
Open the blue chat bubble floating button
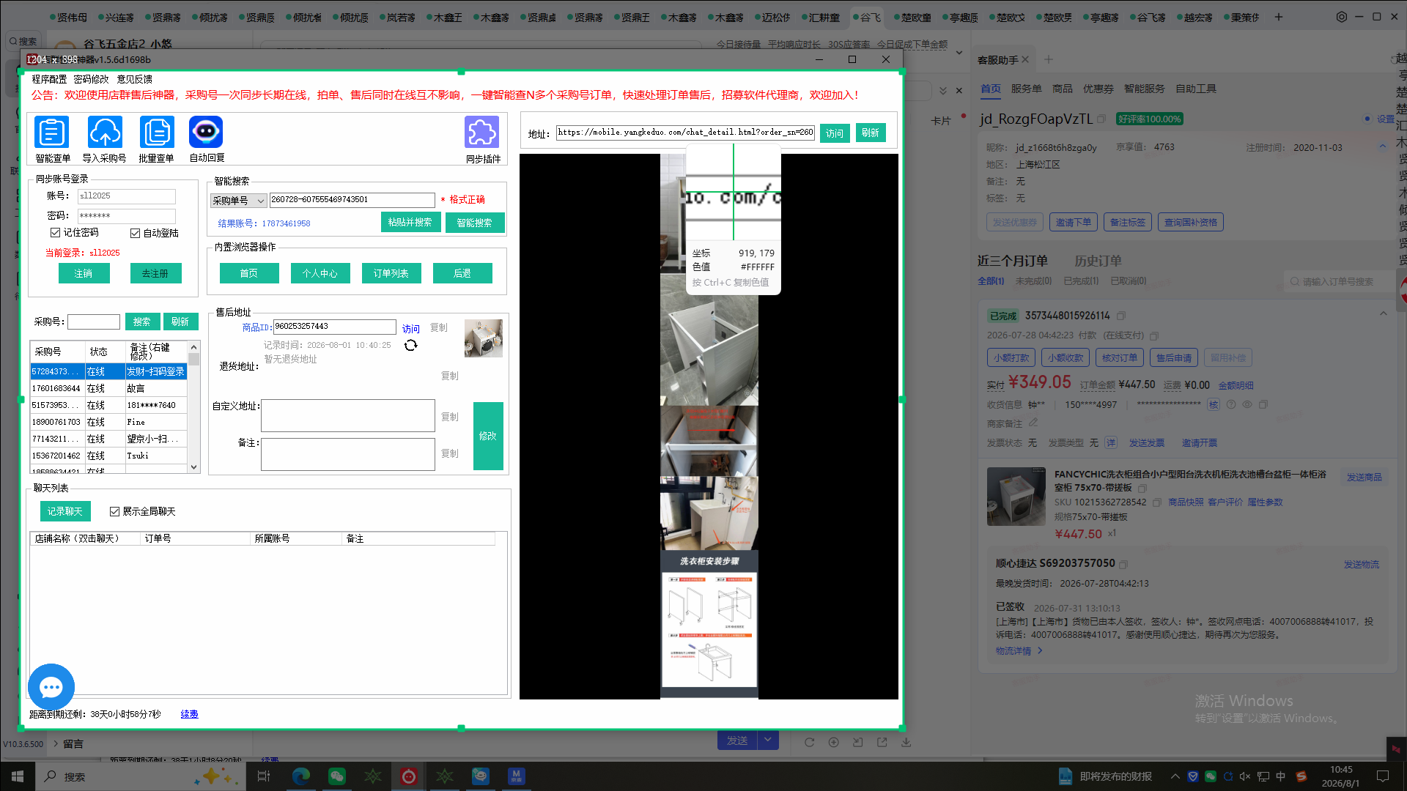click(51, 687)
